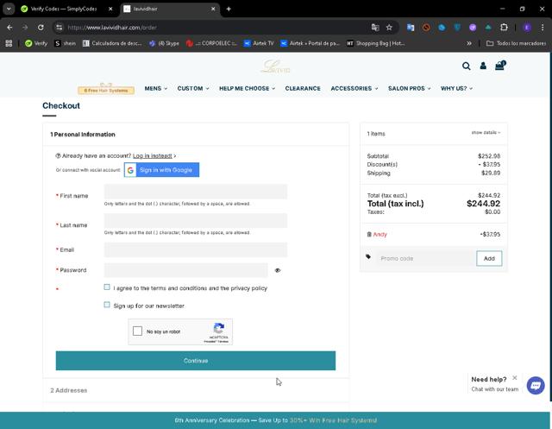Show more bookmarks chevron
The image size is (552, 429).
[x=469, y=43]
